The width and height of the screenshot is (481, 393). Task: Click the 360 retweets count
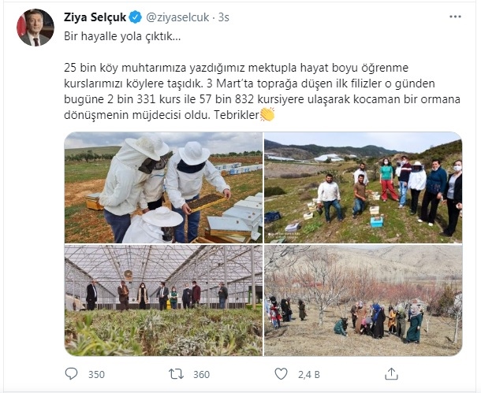(x=202, y=375)
